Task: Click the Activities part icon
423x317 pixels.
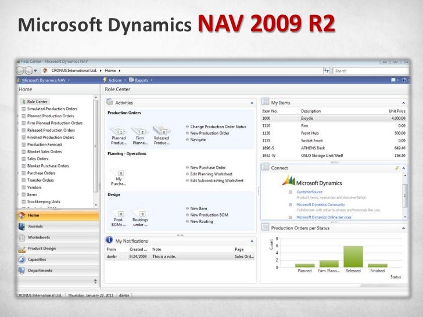Action: pos(109,102)
